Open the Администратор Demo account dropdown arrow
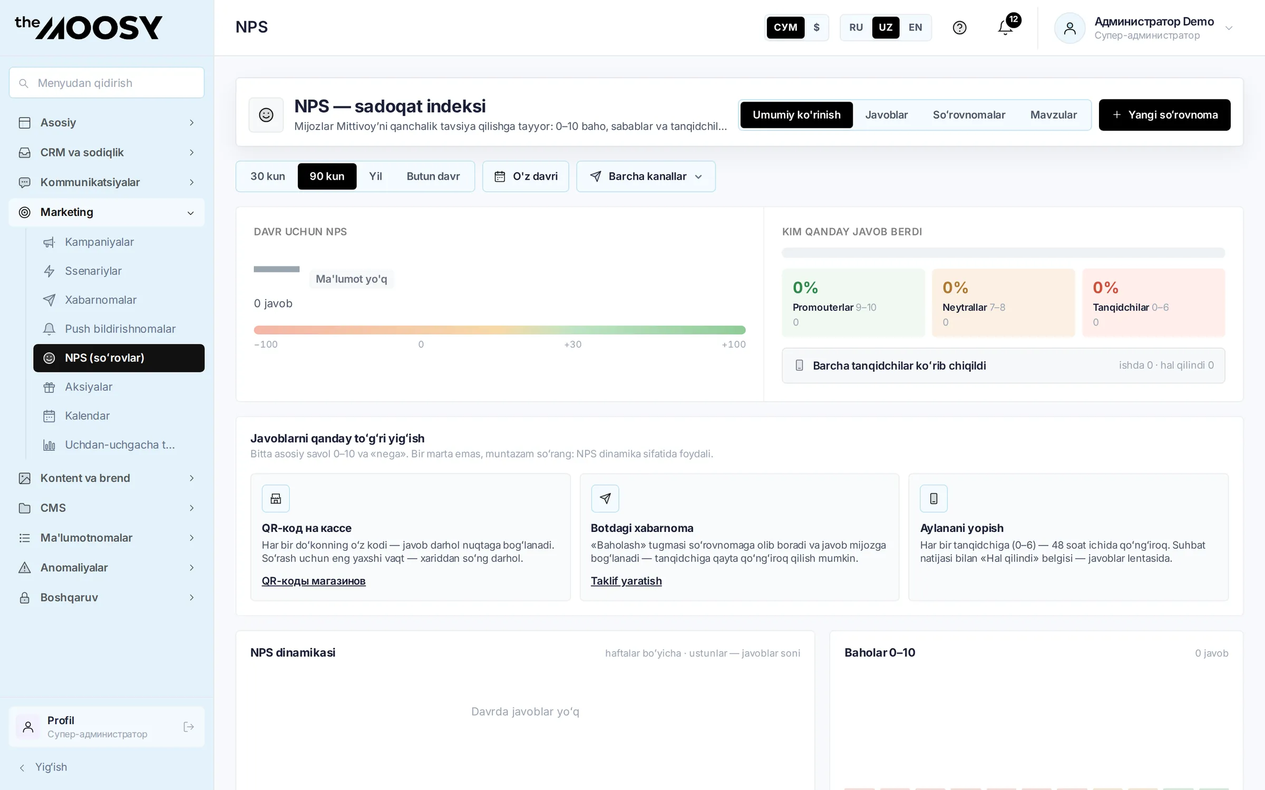Image resolution: width=1265 pixels, height=790 pixels. [1229, 28]
